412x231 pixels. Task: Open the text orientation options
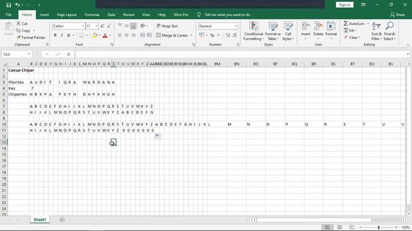[x=144, y=26]
